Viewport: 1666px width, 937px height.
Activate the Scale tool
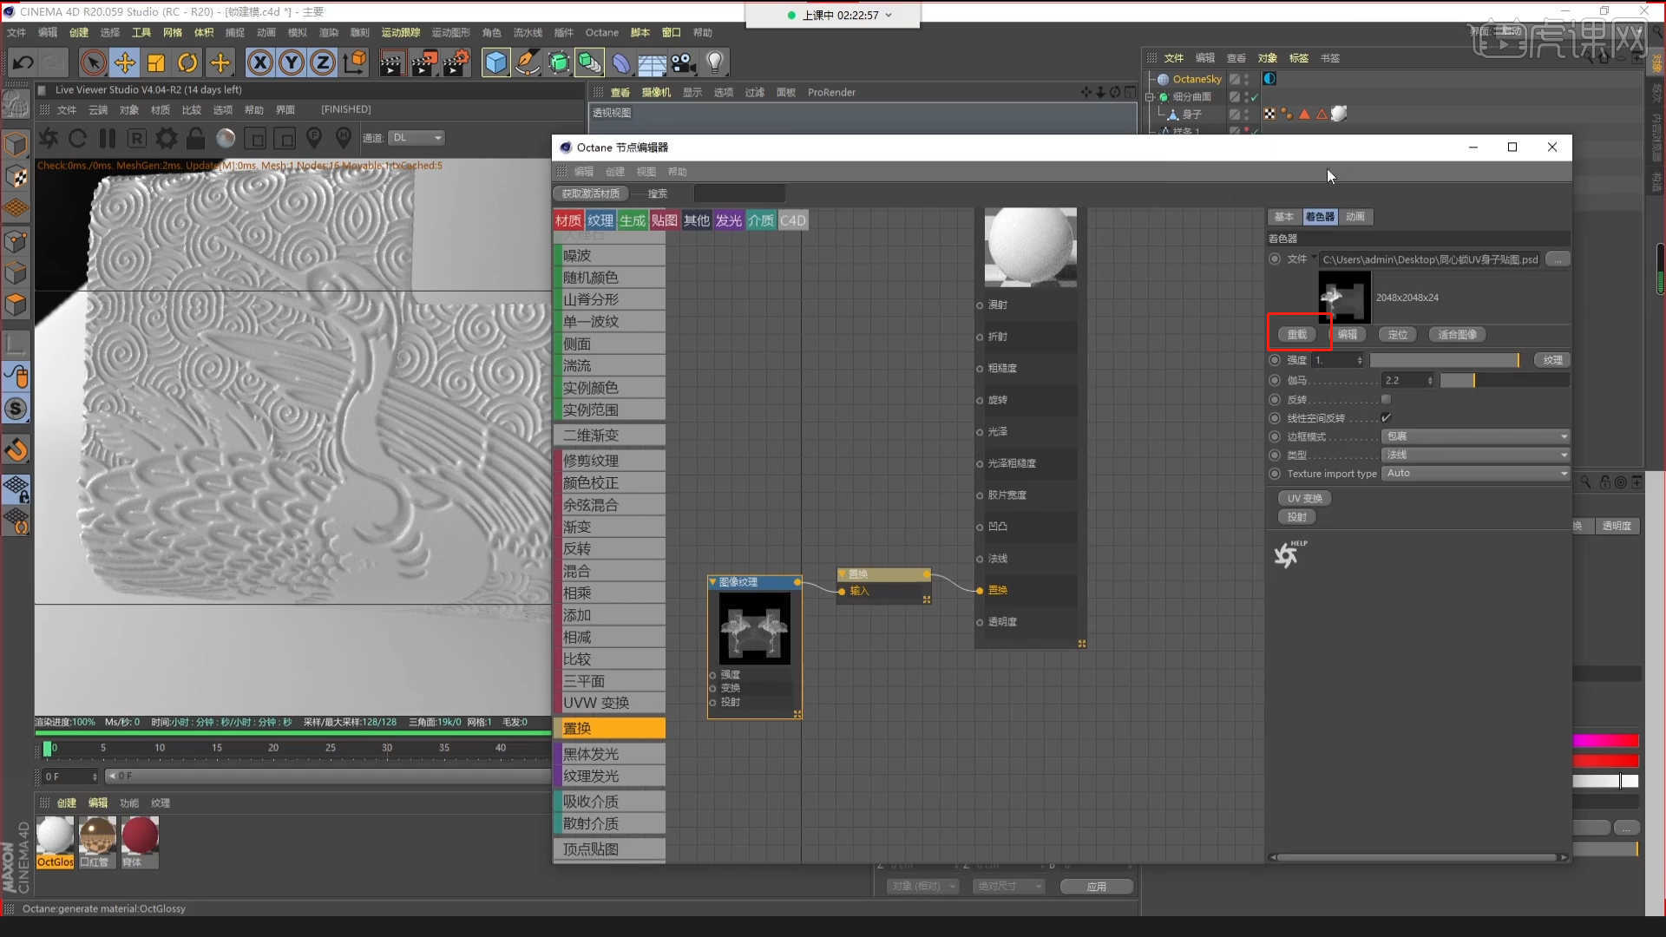156,62
